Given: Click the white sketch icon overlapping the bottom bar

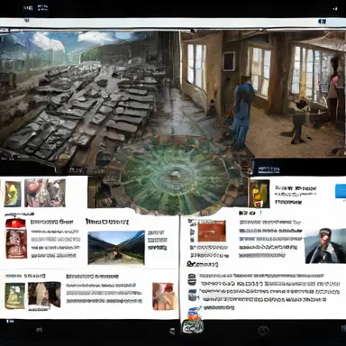Looking at the screenshot, I should pyautogui.click(x=193, y=325).
